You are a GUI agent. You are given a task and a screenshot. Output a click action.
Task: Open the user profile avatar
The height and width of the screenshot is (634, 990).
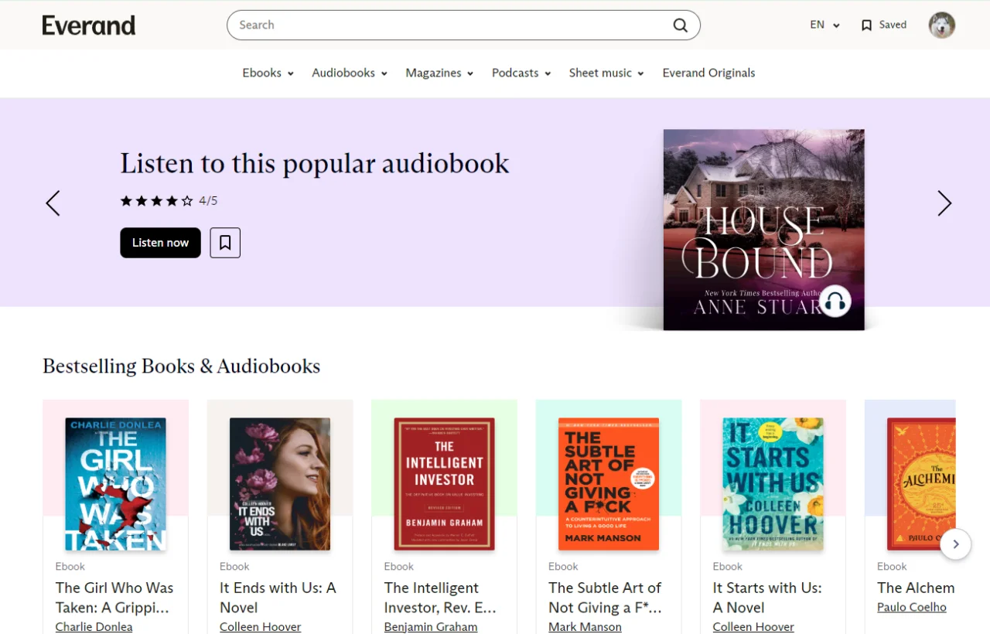[x=941, y=25]
